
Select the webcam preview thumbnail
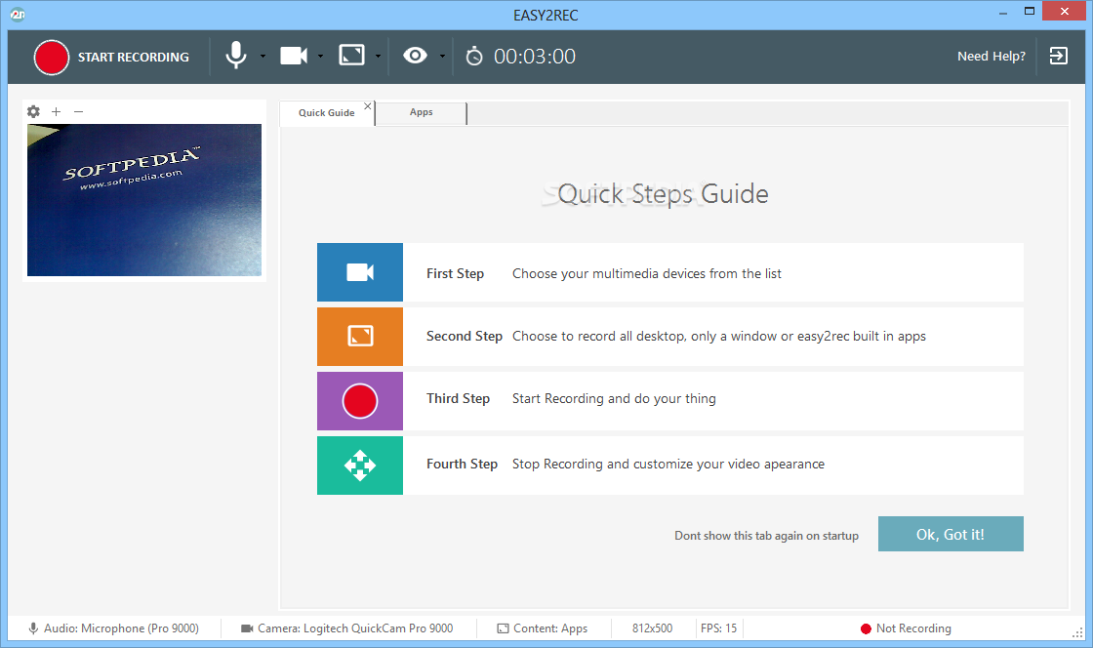click(x=144, y=200)
